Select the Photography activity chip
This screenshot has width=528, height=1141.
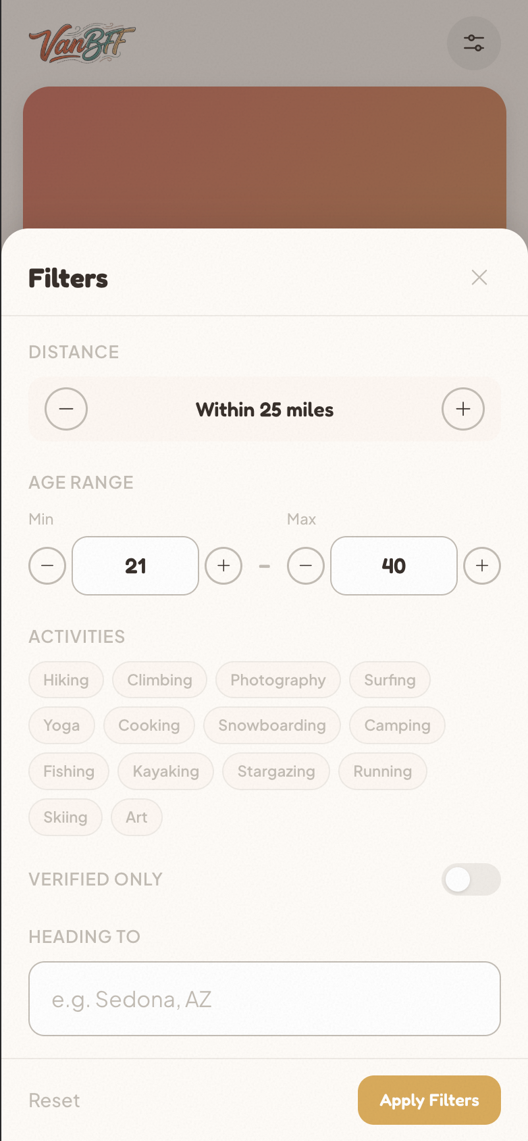tap(278, 680)
